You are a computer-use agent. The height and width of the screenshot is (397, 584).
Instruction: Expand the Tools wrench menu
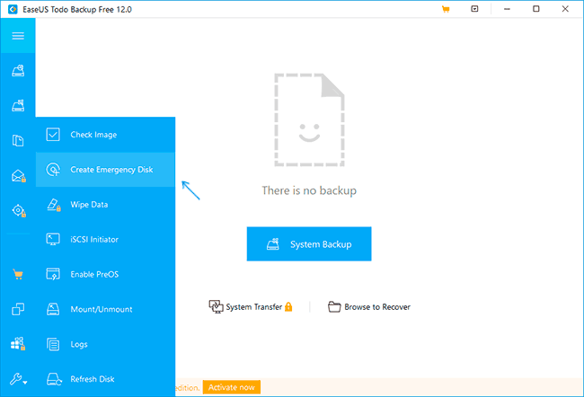(18, 379)
